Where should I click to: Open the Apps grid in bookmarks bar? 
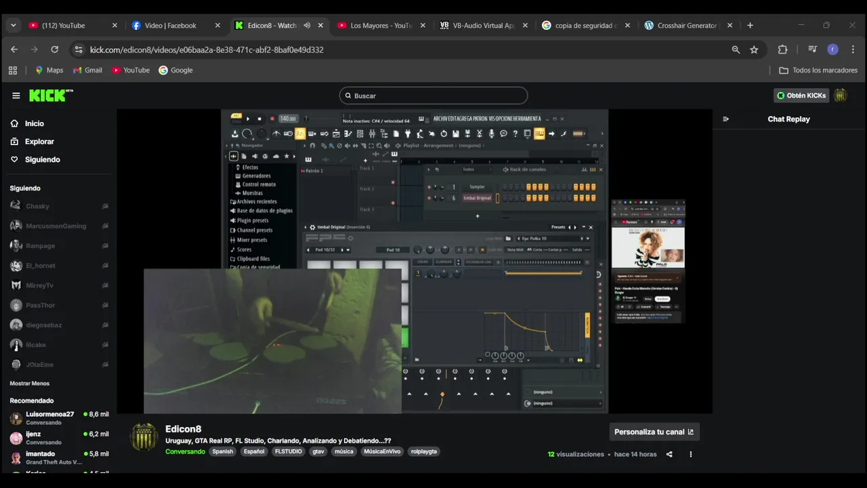point(13,70)
